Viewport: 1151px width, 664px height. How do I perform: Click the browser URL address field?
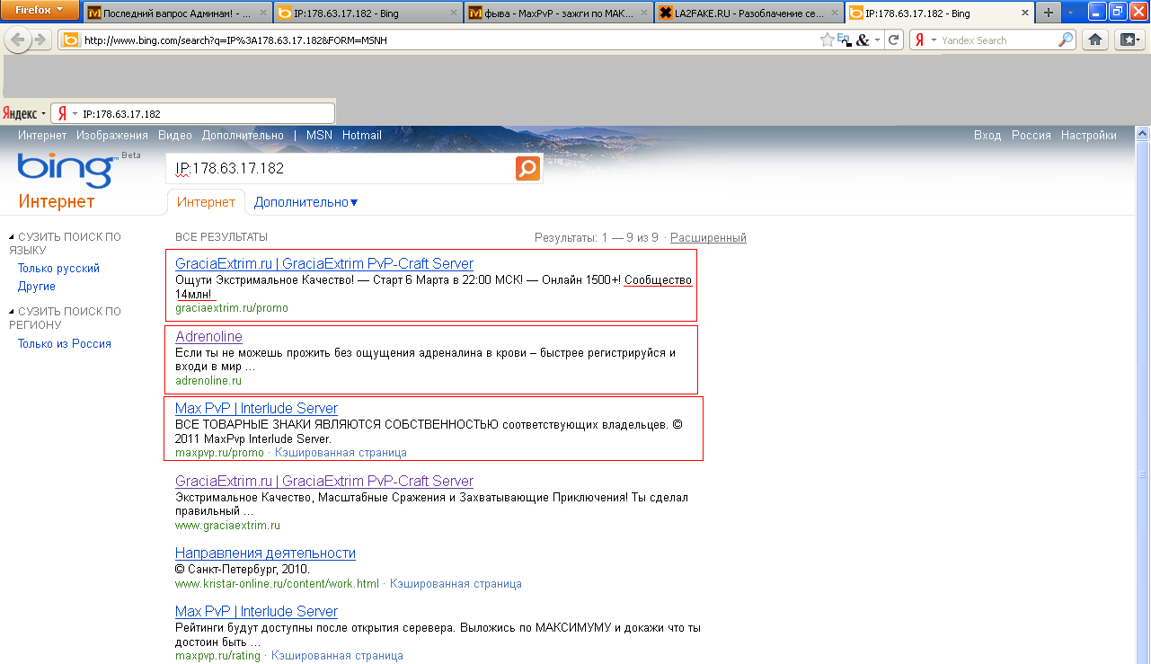[449, 40]
